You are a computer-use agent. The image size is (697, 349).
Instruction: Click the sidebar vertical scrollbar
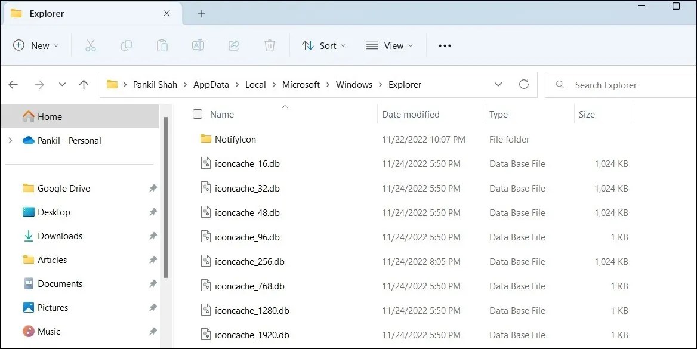pos(166,197)
